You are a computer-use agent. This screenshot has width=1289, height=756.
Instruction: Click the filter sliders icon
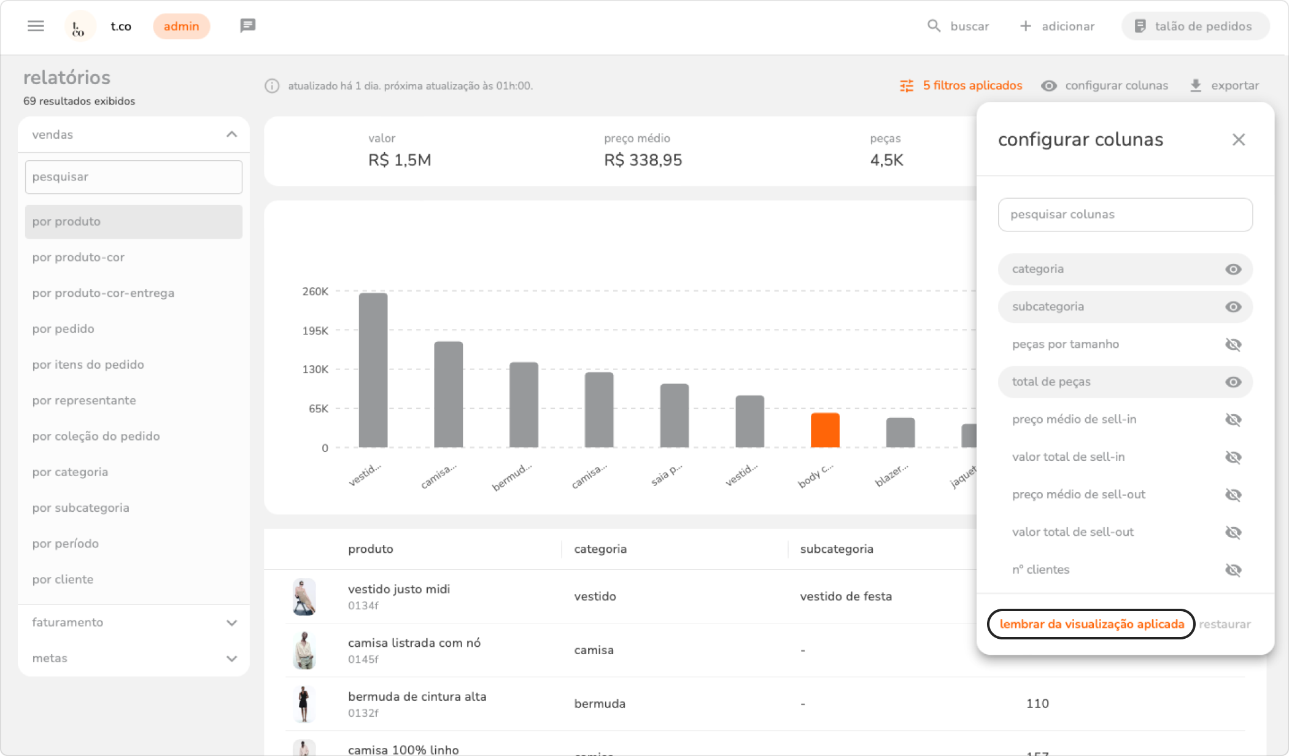[907, 86]
